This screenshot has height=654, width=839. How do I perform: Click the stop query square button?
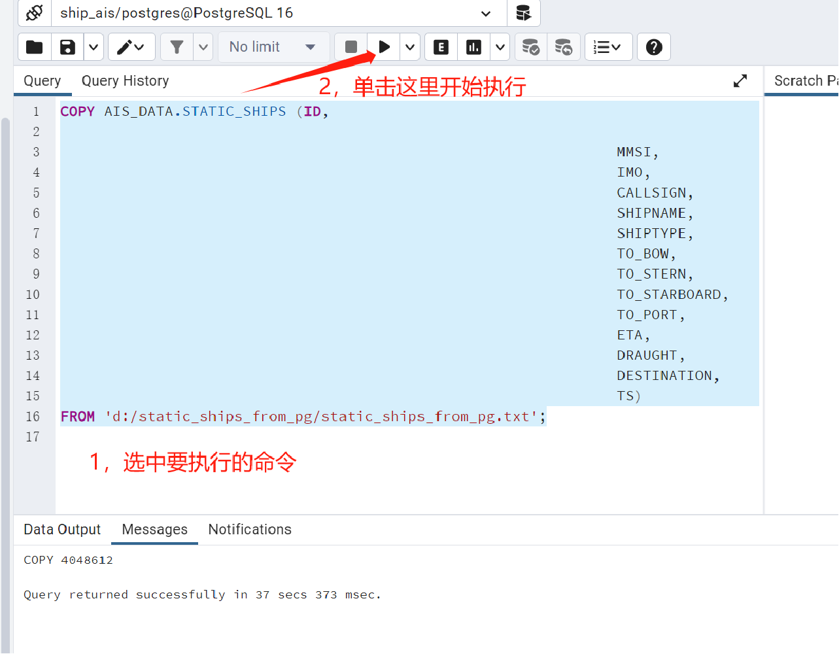(x=351, y=47)
